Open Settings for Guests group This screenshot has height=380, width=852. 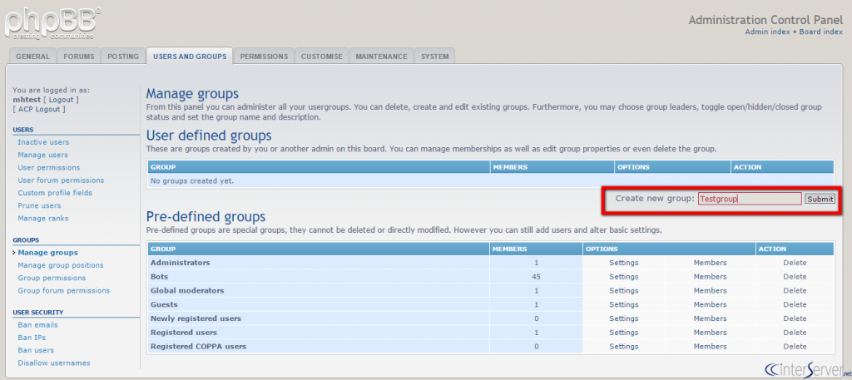(623, 304)
